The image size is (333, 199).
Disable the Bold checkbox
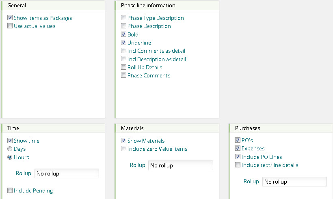click(124, 34)
